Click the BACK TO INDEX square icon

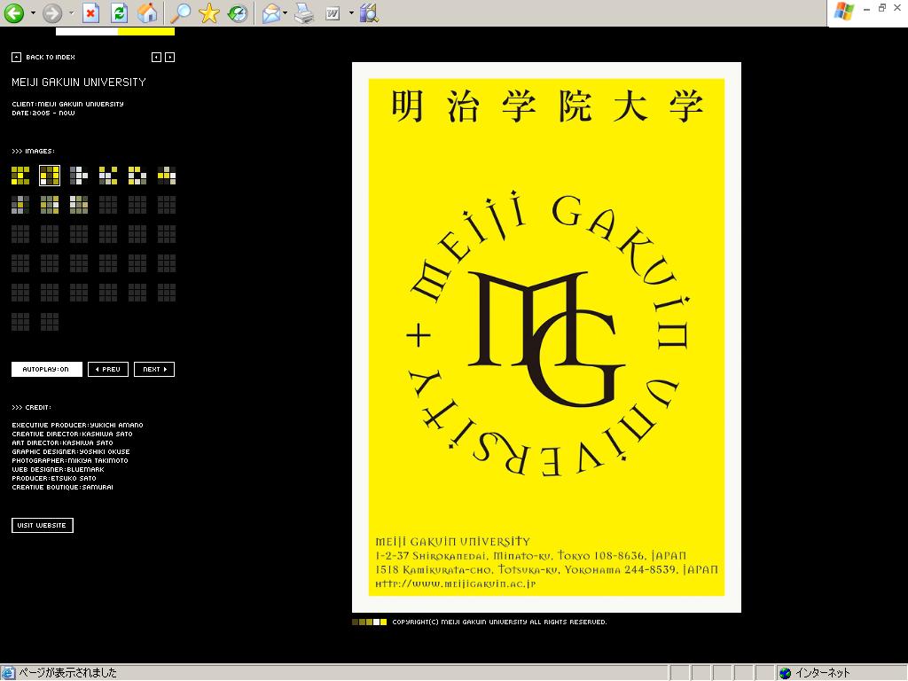click(x=16, y=58)
